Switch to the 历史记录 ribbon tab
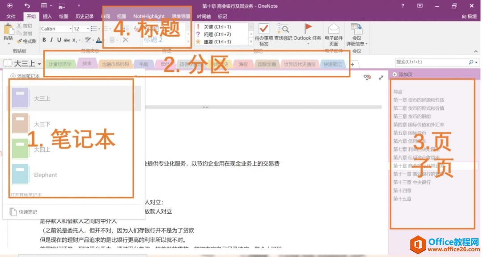 click(85, 17)
